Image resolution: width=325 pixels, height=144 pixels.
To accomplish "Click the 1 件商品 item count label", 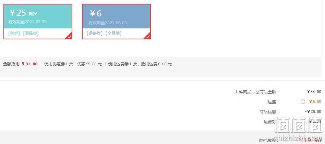I will [243, 92].
